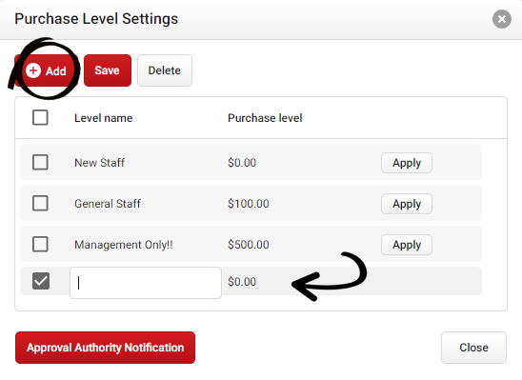
Task: Toggle the select-all header checkbox
Action: click(40, 117)
